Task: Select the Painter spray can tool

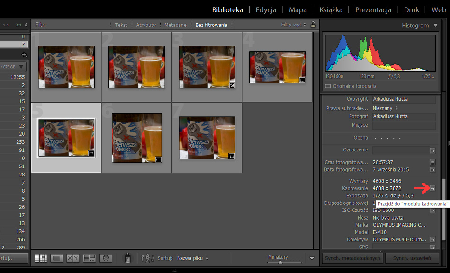Action: click(x=127, y=258)
